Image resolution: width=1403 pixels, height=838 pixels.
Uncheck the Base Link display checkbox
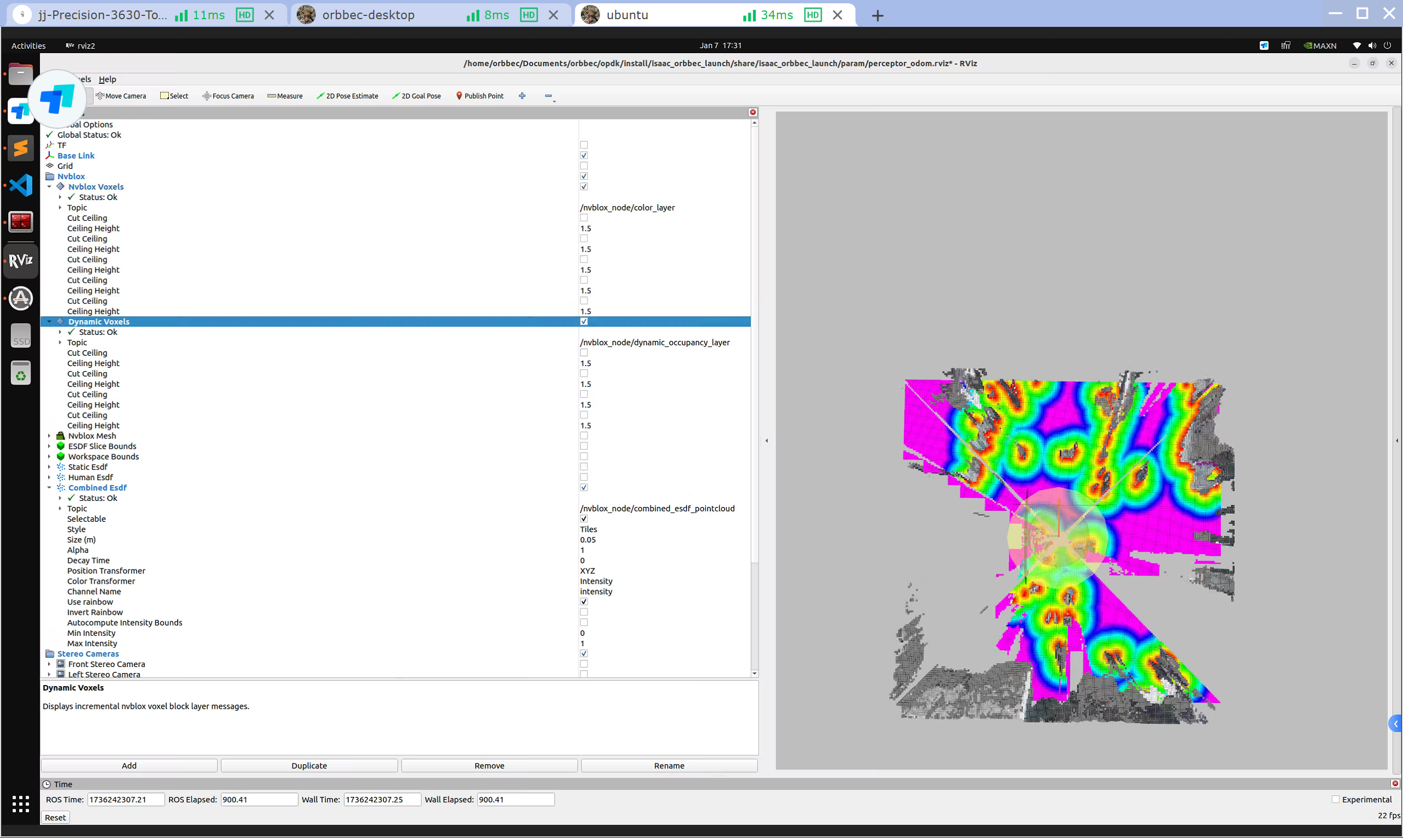(x=584, y=155)
